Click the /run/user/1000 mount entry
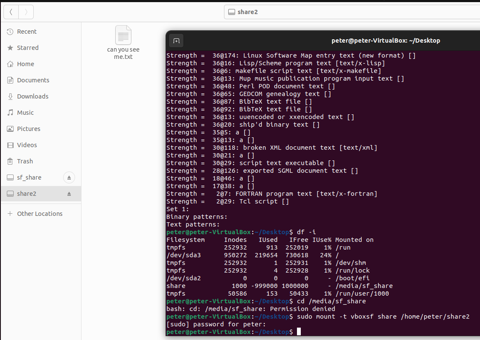This screenshot has height=340, width=480. click(x=362, y=294)
